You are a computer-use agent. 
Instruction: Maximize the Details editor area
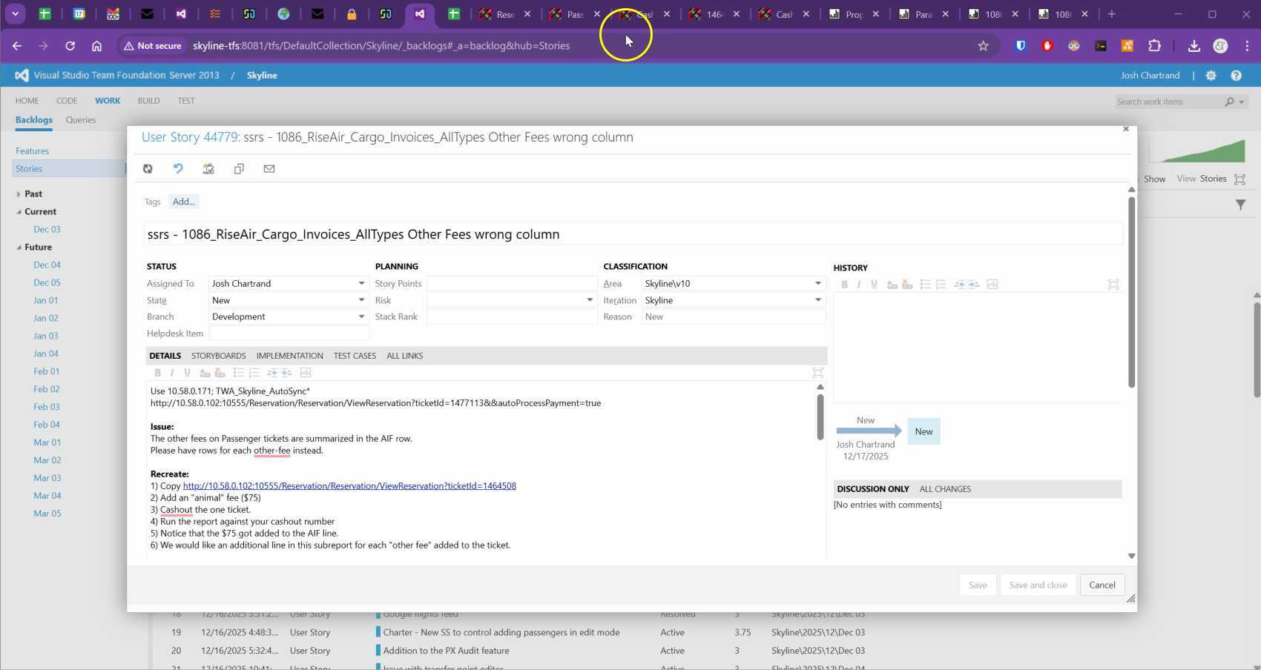(817, 373)
